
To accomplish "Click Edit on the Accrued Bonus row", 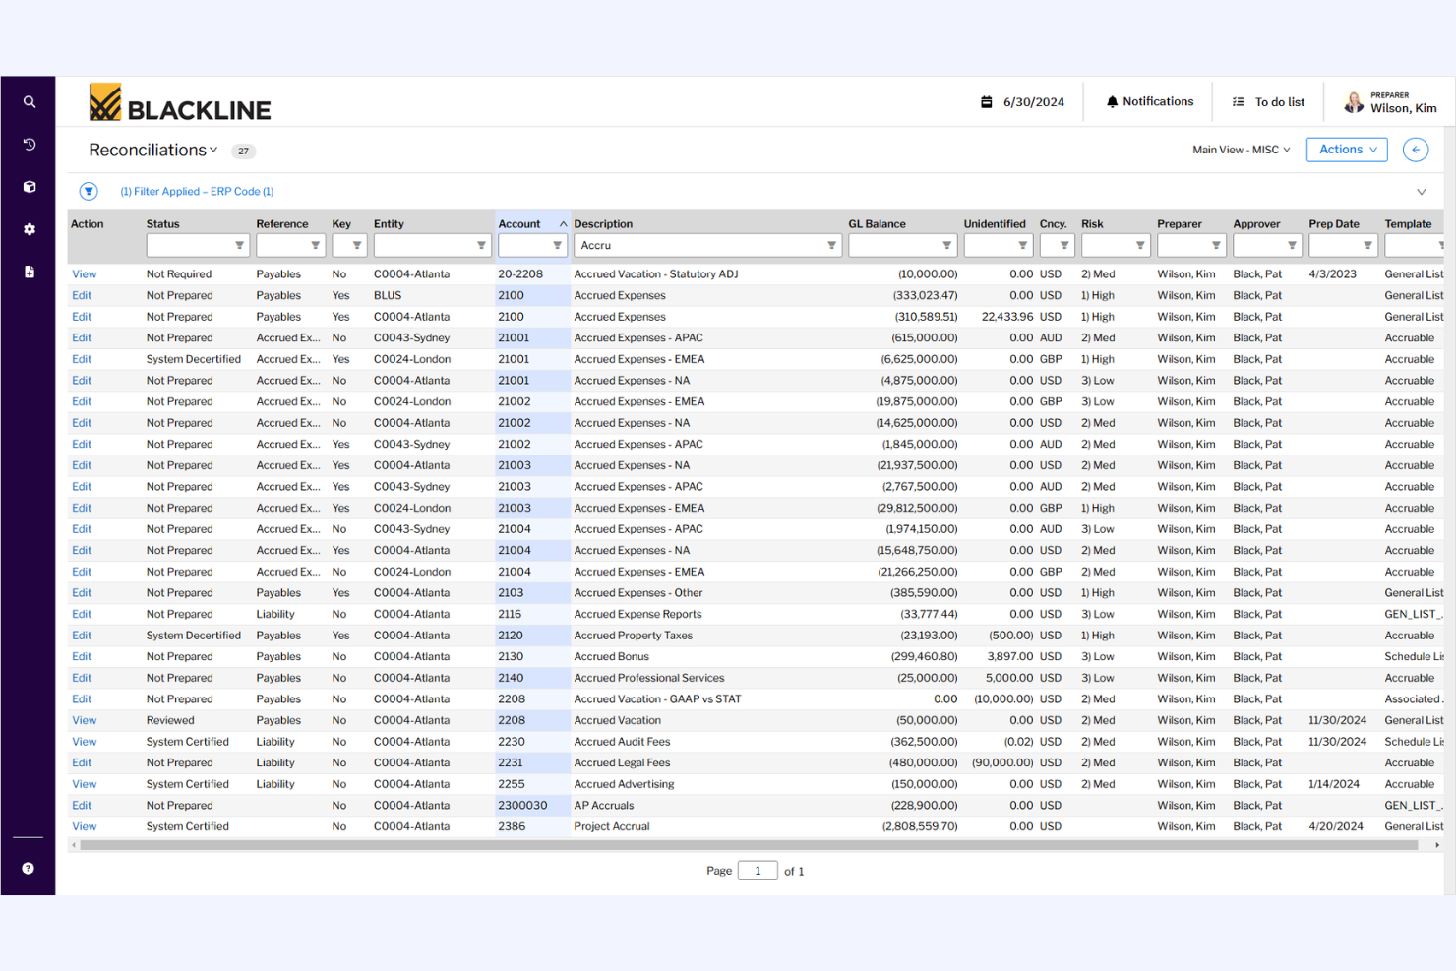I will click(x=81, y=656).
